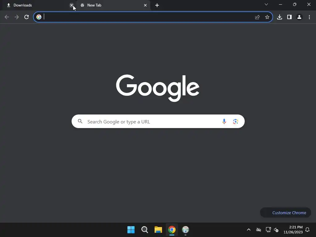
Task: Close the Downloads tab
Action: point(72,5)
